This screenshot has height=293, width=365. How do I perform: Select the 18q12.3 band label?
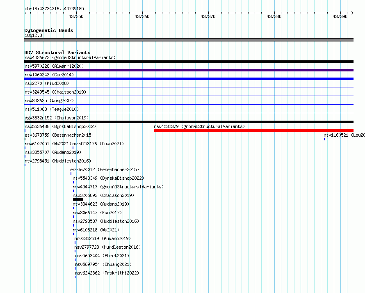click(33, 35)
